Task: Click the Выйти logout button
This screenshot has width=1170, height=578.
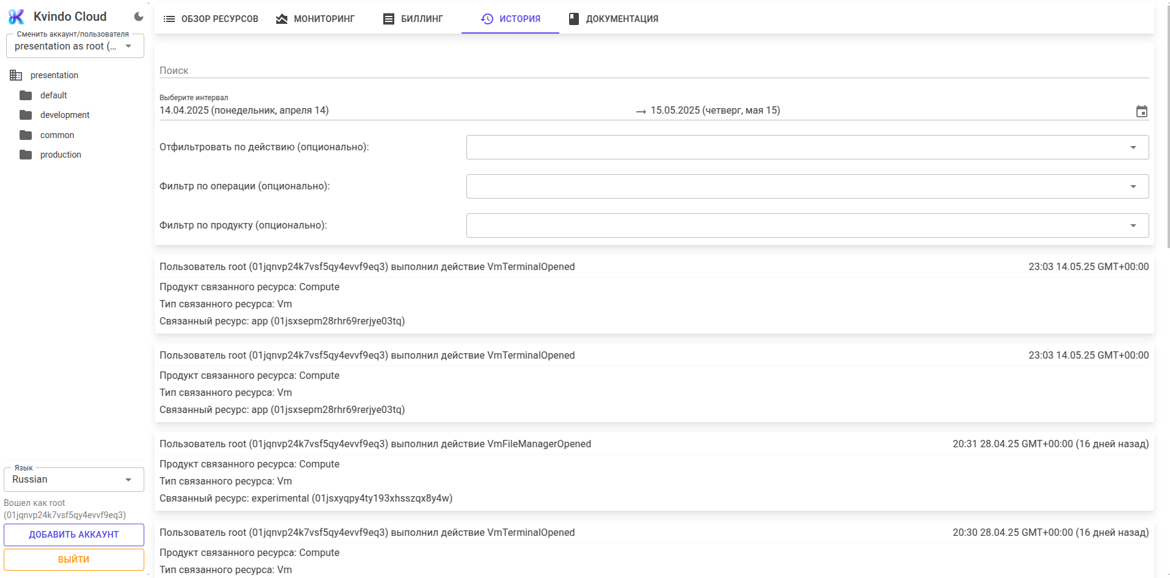Action: [74, 560]
